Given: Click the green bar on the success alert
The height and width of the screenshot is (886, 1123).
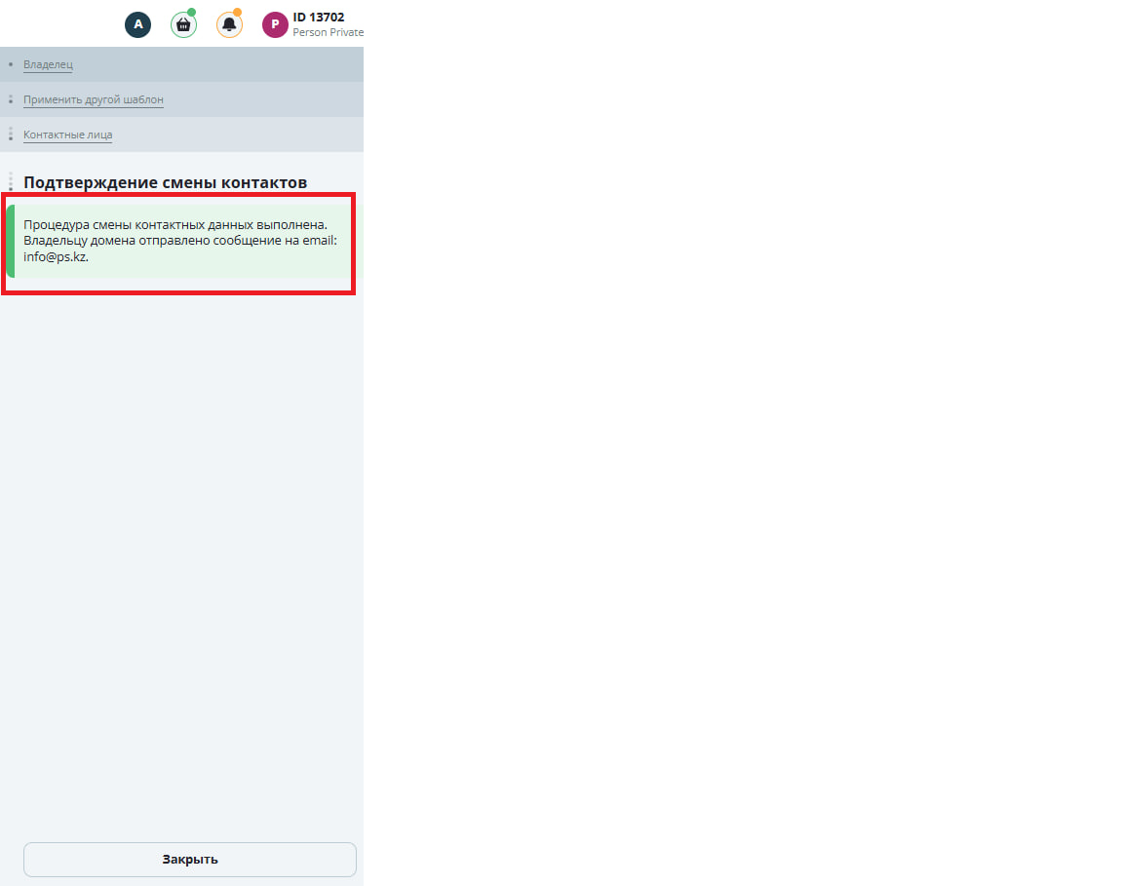Looking at the screenshot, I should (x=11, y=242).
